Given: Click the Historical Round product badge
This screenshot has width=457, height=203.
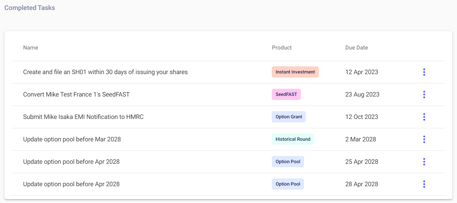Looking at the screenshot, I should [x=293, y=139].
